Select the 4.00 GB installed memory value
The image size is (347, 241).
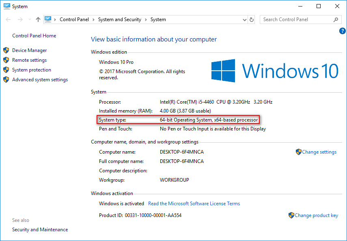click(185, 111)
